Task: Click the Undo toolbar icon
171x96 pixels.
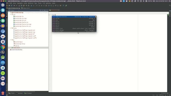Action: 14,6
